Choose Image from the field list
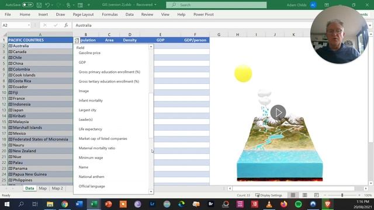 (x=84, y=91)
